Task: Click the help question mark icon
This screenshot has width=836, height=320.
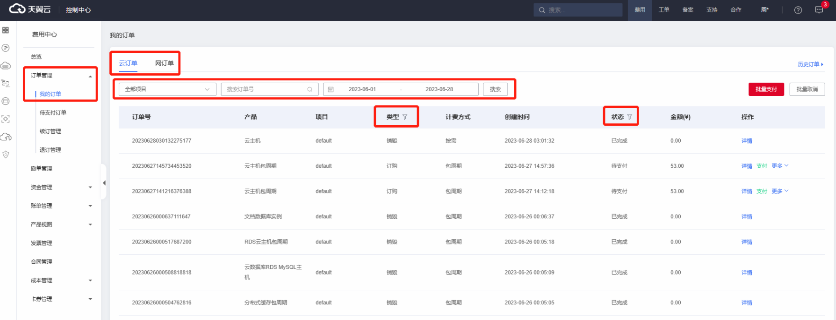Action: coord(798,10)
